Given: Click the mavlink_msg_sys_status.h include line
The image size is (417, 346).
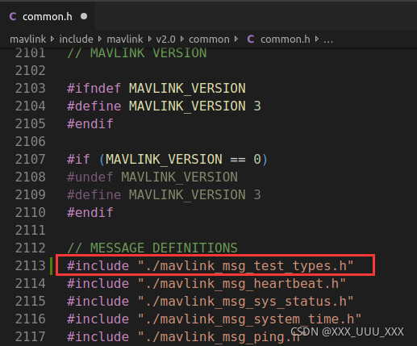Looking at the screenshot, I should click(x=211, y=301).
